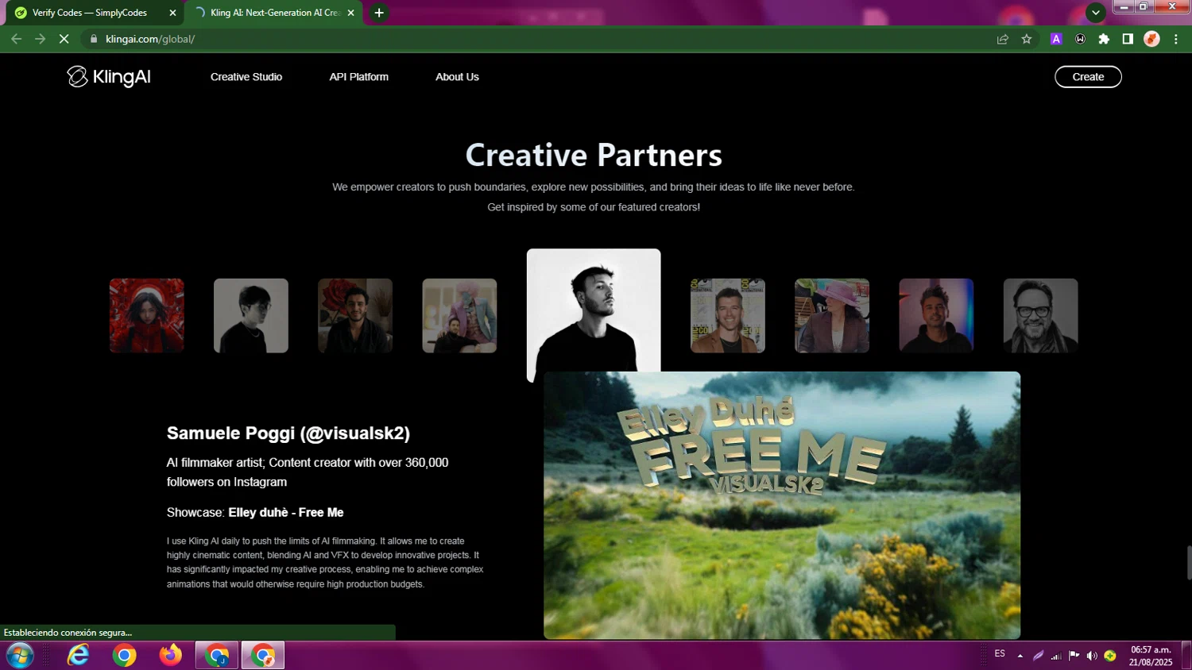The width and height of the screenshot is (1192, 670).
Task: Play the Elley Duhé Free Me video
Action: click(x=782, y=506)
